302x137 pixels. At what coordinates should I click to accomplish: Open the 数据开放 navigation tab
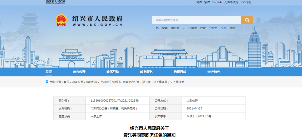click(180, 72)
